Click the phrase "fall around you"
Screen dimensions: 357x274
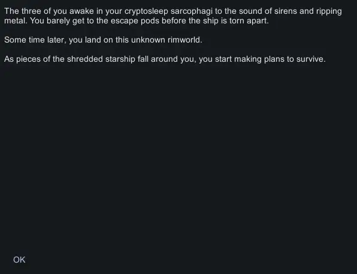pos(166,59)
